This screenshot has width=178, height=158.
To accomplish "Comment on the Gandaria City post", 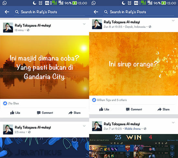I will click(45, 112).
